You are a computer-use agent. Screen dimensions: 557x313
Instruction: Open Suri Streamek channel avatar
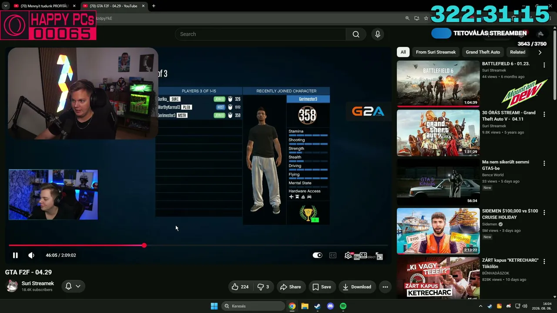coord(12,286)
